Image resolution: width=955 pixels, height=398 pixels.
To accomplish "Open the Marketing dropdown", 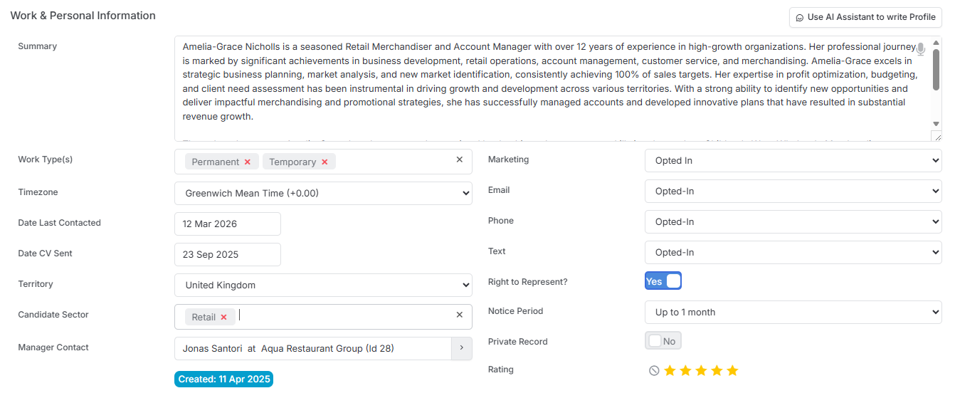I will pos(793,160).
